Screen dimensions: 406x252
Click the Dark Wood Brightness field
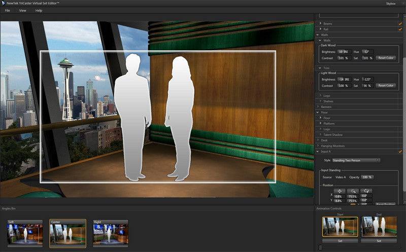click(344, 52)
